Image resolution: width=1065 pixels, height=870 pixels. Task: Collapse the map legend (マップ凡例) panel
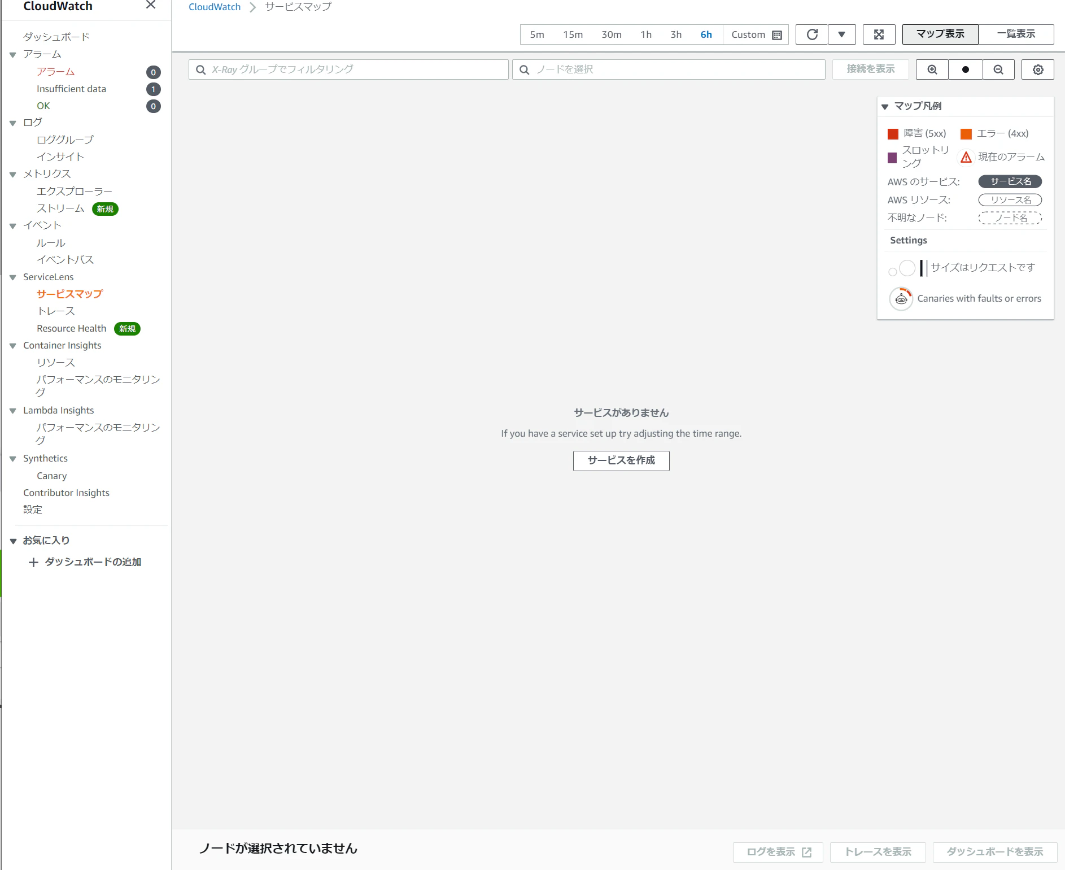click(885, 106)
